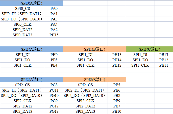
Task: Select the green SPI1(C端口) header
Action: pyautogui.click(x=150, y=49)
